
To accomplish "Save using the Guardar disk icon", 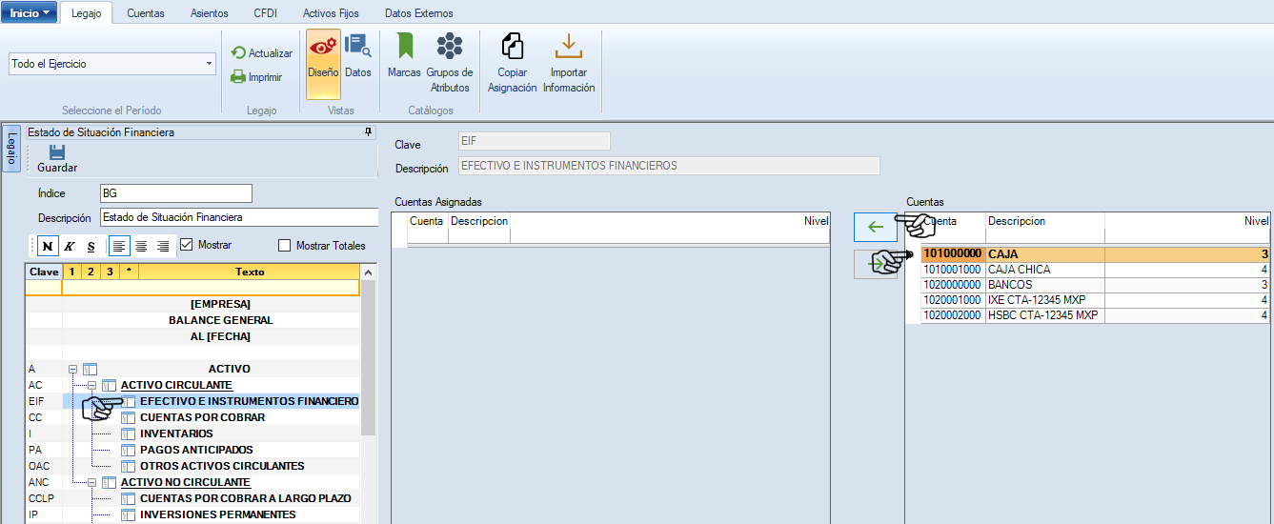I will pyautogui.click(x=57, y=154).
